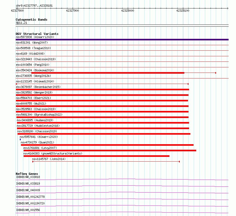Viewport: 236px width, 216px height.
Task: Open variant nsv1132145 (Alsmadi2014)
Action: 35,81
